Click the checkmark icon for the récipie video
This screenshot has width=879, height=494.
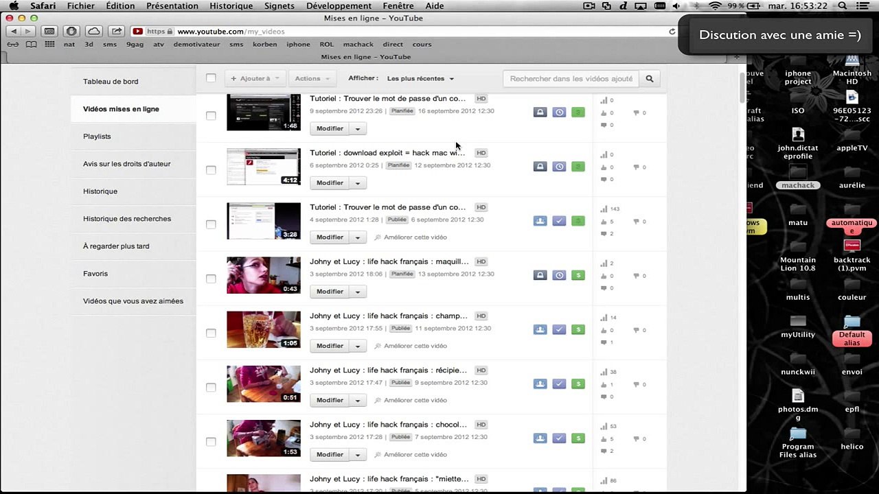coord(559,384)
